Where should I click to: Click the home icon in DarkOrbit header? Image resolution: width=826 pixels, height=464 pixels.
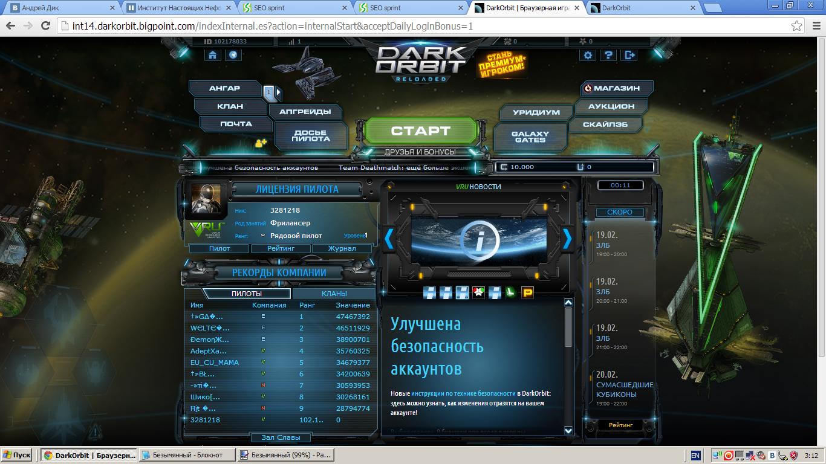[x=212, y=55]
